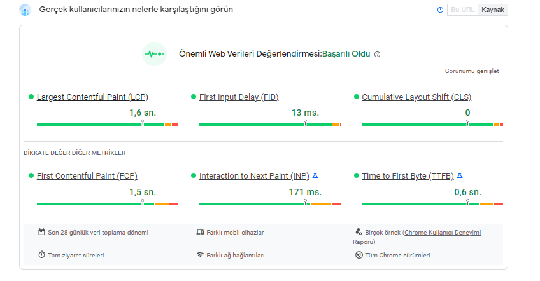Open the Cumulative Layout Shift (CLS) link
Viewport: 540px width, 281px height.
[x=416, y=97]
